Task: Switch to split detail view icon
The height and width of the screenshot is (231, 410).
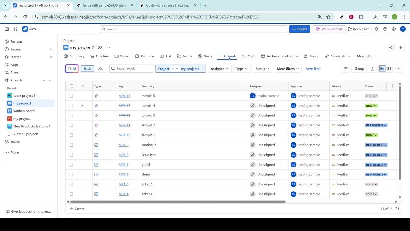Action: point(389,69)
